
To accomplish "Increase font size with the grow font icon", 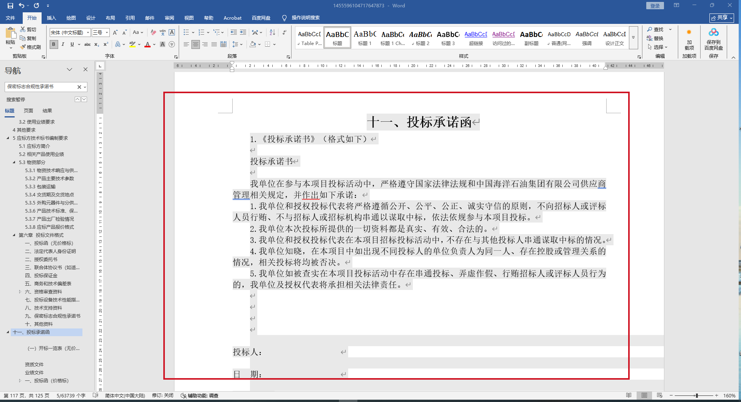I will [x=115, y=33].
